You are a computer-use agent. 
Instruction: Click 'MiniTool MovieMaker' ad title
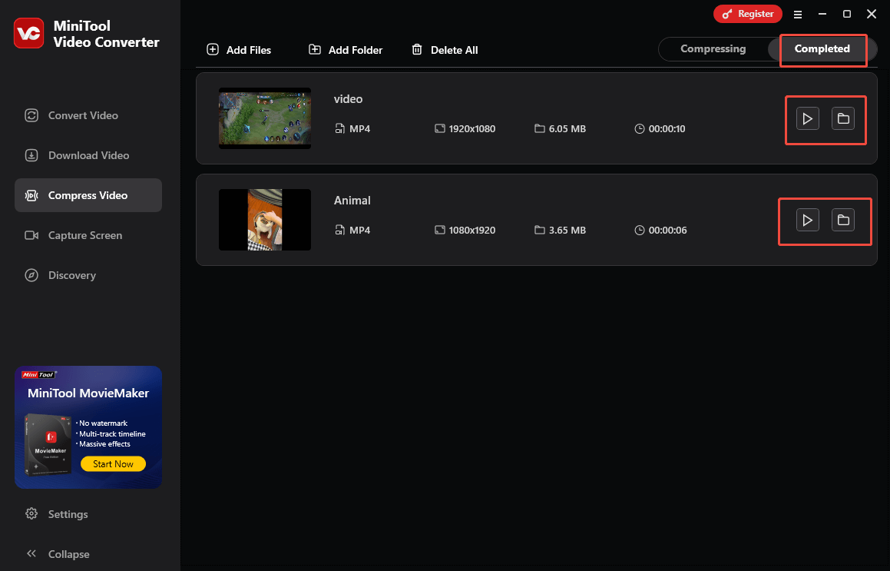coord(88,393)
